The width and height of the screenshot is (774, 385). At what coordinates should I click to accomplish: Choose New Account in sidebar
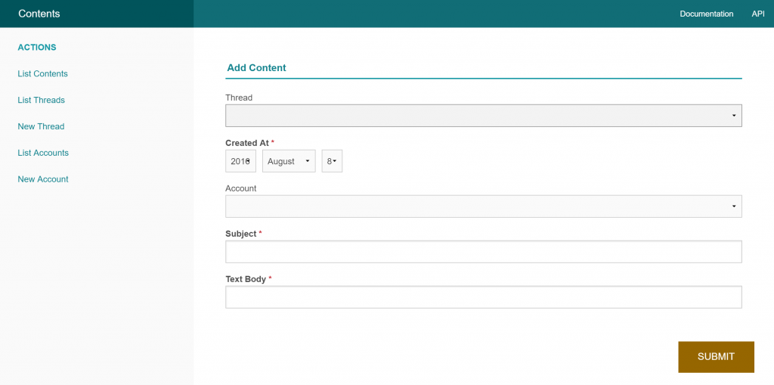pos(43,179)
